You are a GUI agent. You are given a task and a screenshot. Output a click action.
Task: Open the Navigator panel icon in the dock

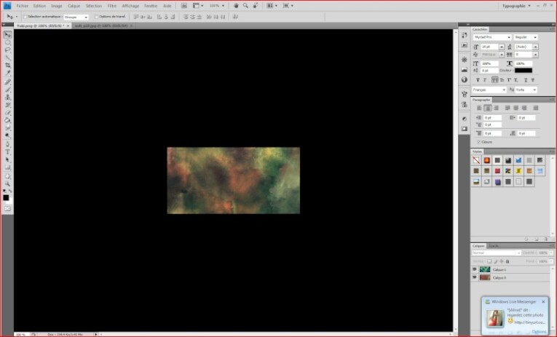tap(465, 60)
